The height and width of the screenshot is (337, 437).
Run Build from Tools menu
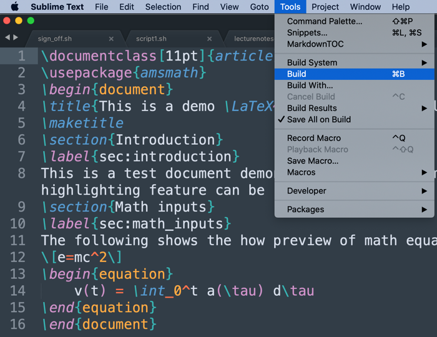[x=354, y=74]
